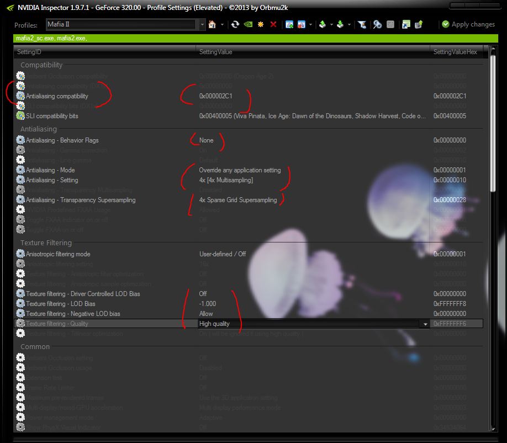The width and height of the screenshot is (507, 443).
Task: Click the vertical scrollbar up arrow
Action: 493,50
